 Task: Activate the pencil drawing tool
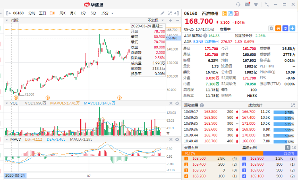click(163, 13)
